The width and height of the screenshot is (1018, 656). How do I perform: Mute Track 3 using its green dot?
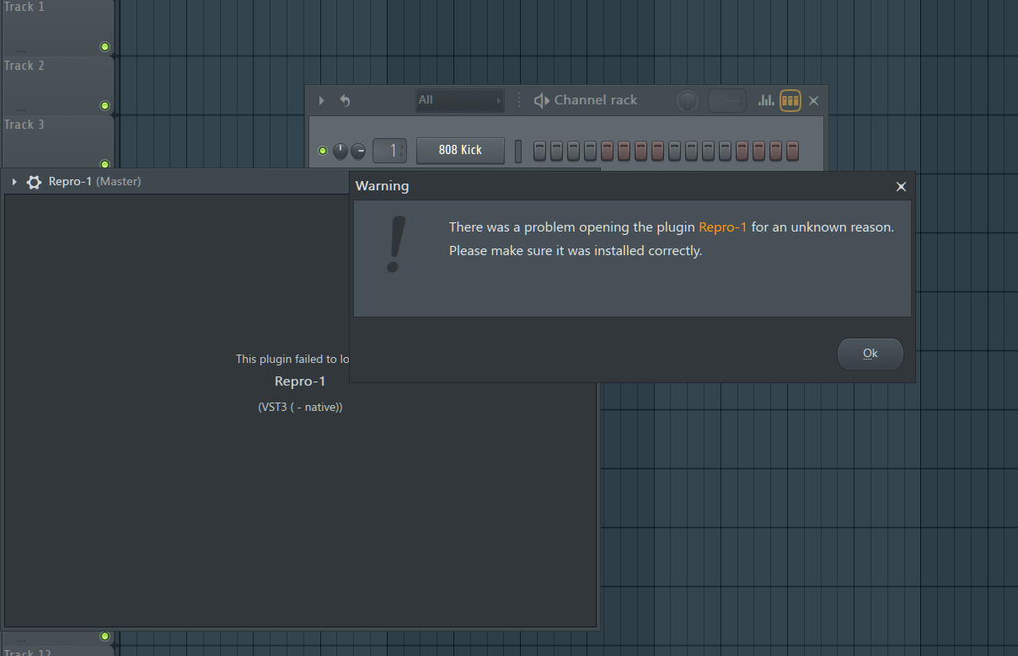click(104, 164)
